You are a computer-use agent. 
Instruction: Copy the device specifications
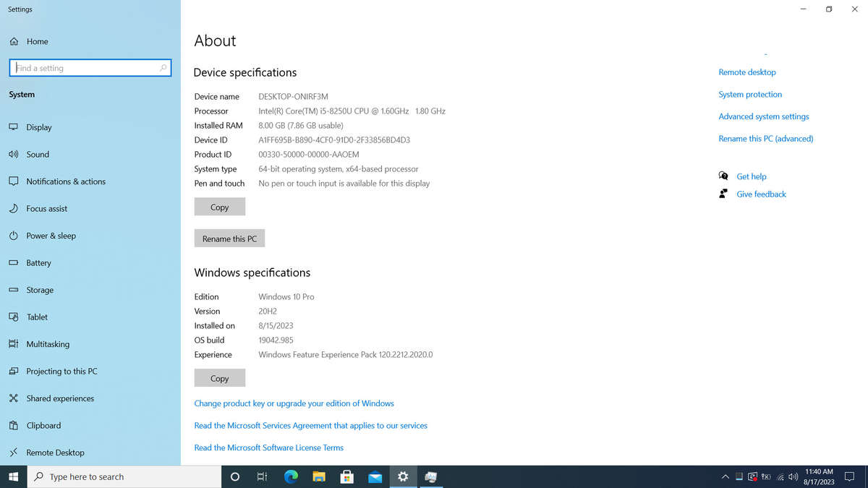pyautogui.click(x=219, y=206)
